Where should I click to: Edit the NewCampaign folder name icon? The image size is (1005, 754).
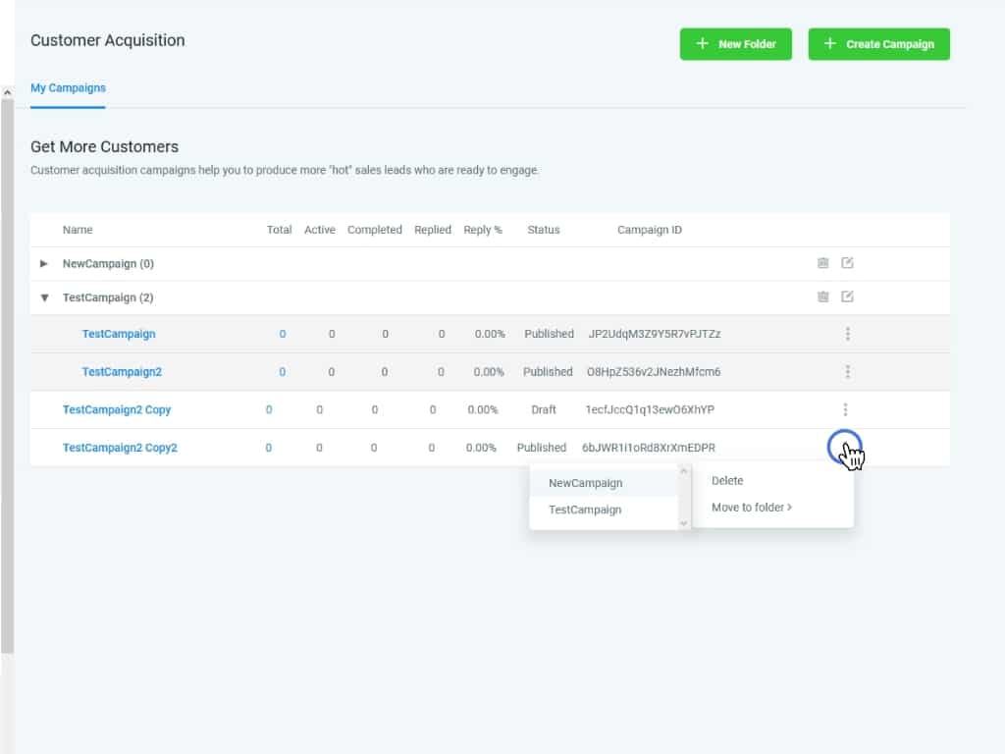(x=848, y=263)
